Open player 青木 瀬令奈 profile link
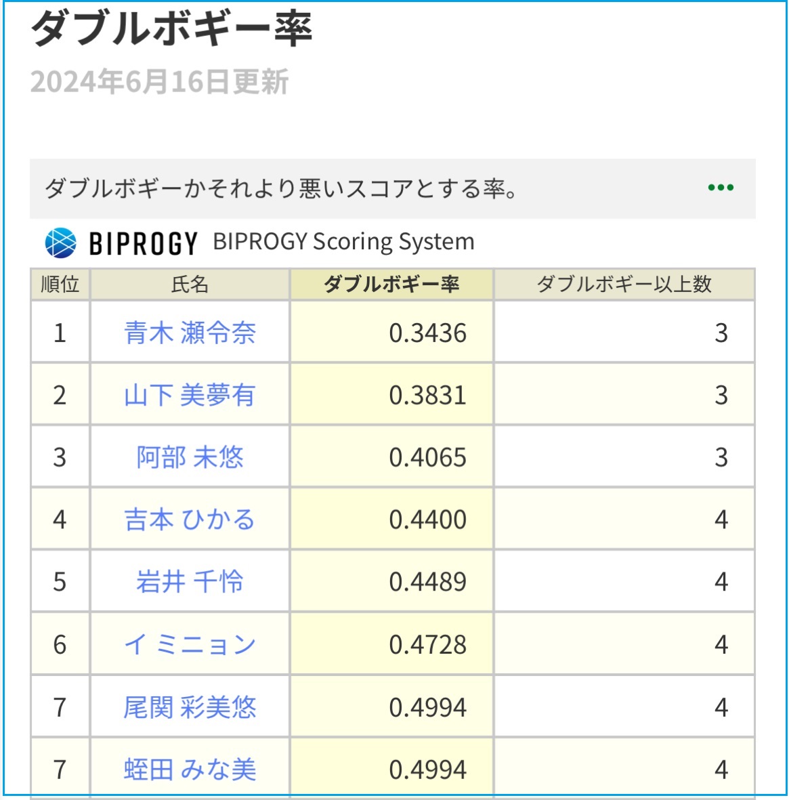Image resolution: width=789 pixels, height=800 pixels. (x=190, y=333)
